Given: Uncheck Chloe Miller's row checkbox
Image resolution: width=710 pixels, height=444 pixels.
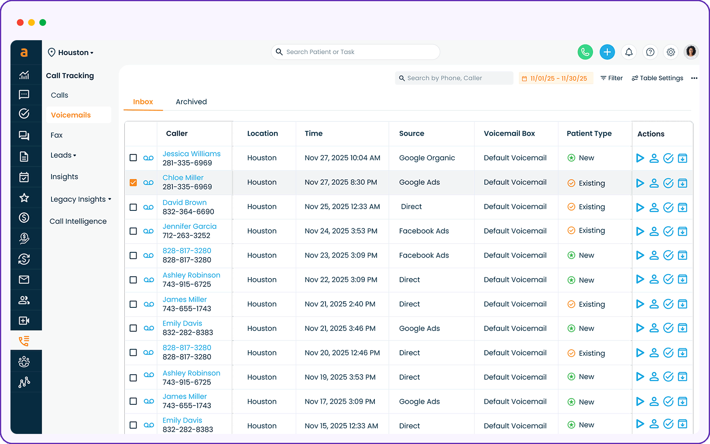Looking at the screenshot, I should pos(133,182).
